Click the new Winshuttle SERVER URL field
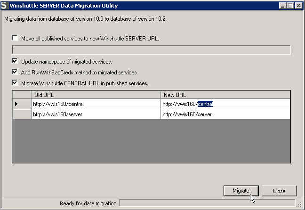The height and width of the screenshot is (210, 305). [151, 50]
